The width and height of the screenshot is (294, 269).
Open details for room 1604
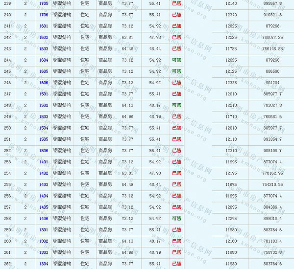[44, 60]
